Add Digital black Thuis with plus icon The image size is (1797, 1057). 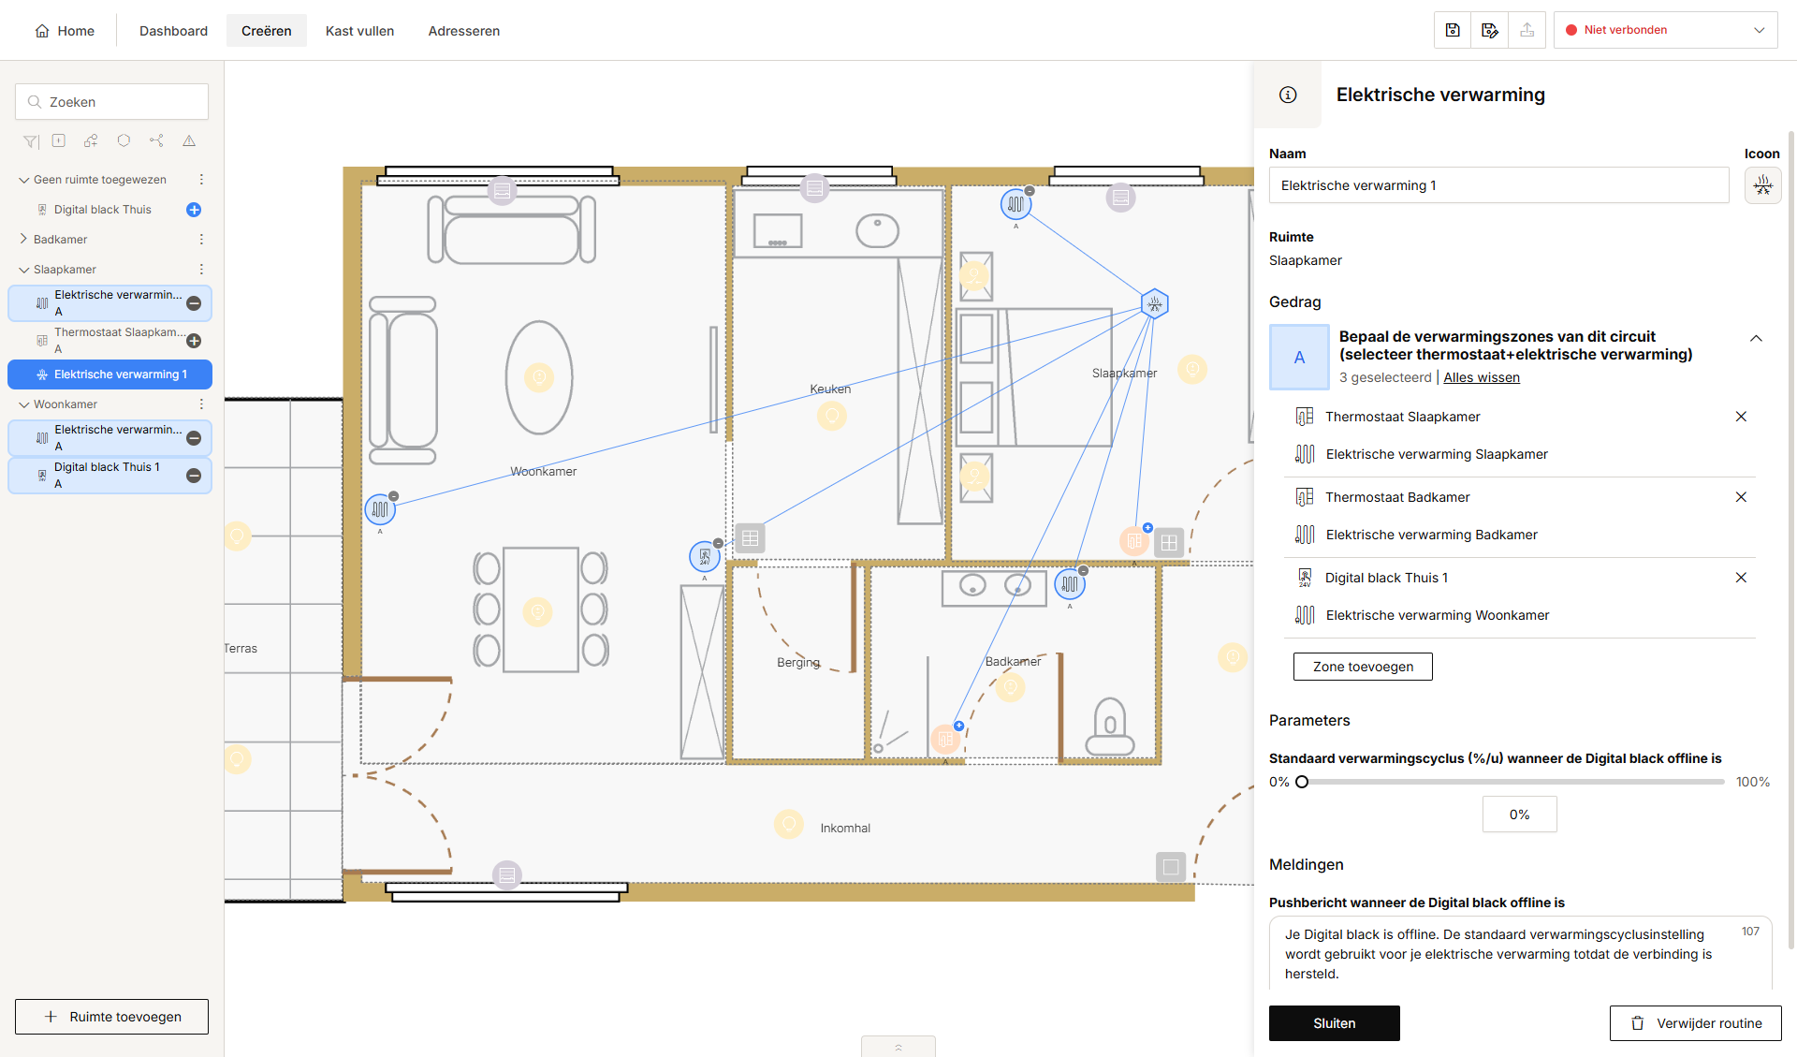click(x=194, y=210)
